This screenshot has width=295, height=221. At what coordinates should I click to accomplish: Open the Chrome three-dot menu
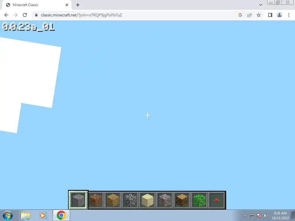tap(289, 15)
